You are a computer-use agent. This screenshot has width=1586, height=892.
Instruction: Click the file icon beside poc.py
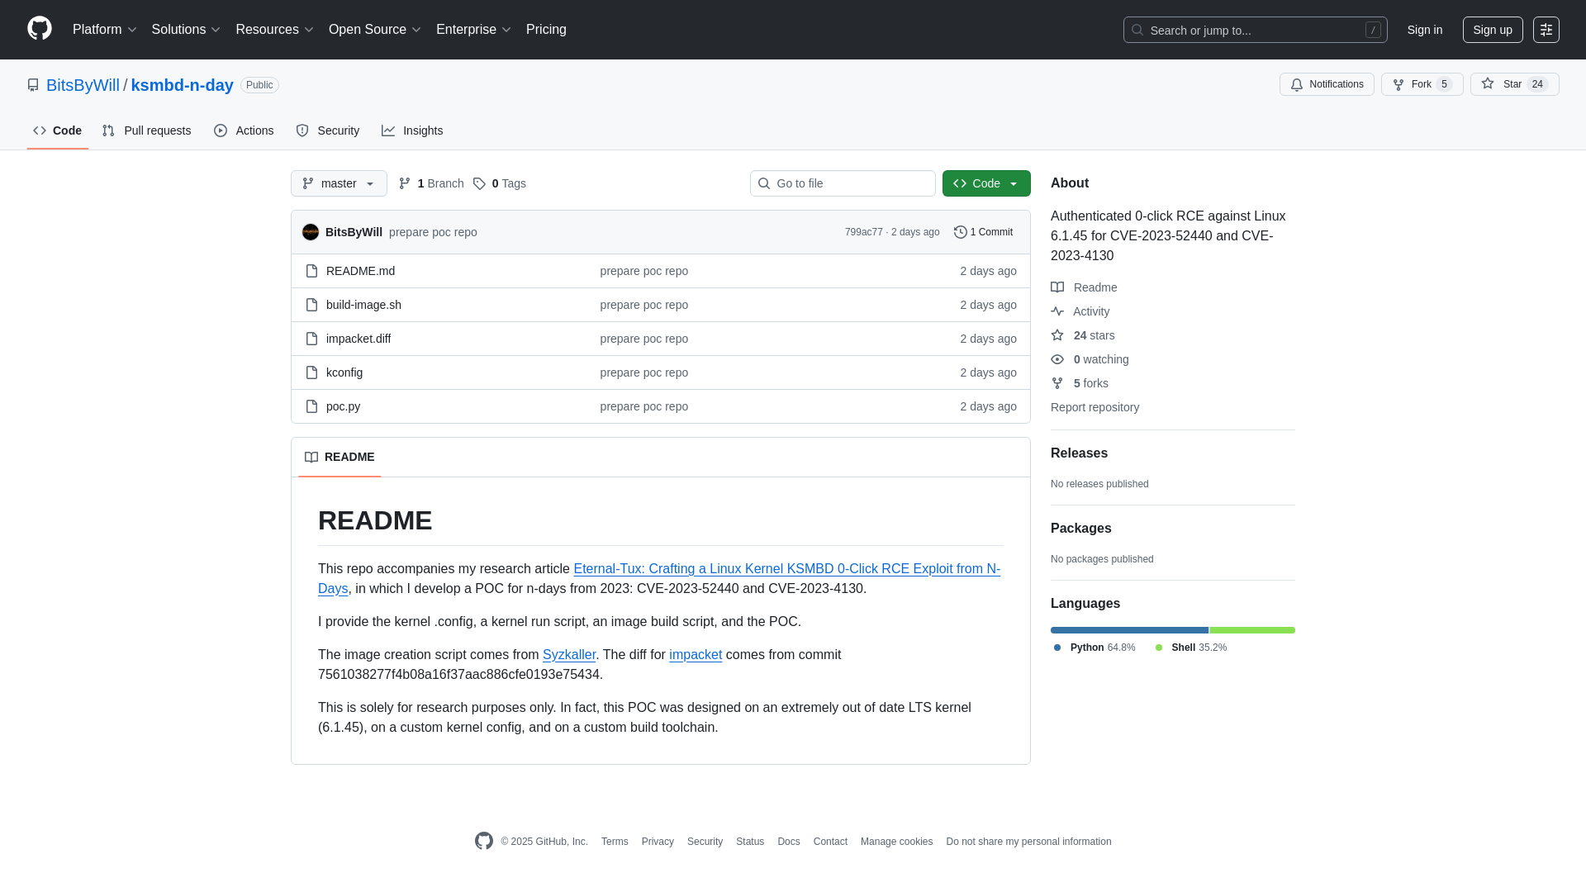pyautogui.click(x=311, y=406)
